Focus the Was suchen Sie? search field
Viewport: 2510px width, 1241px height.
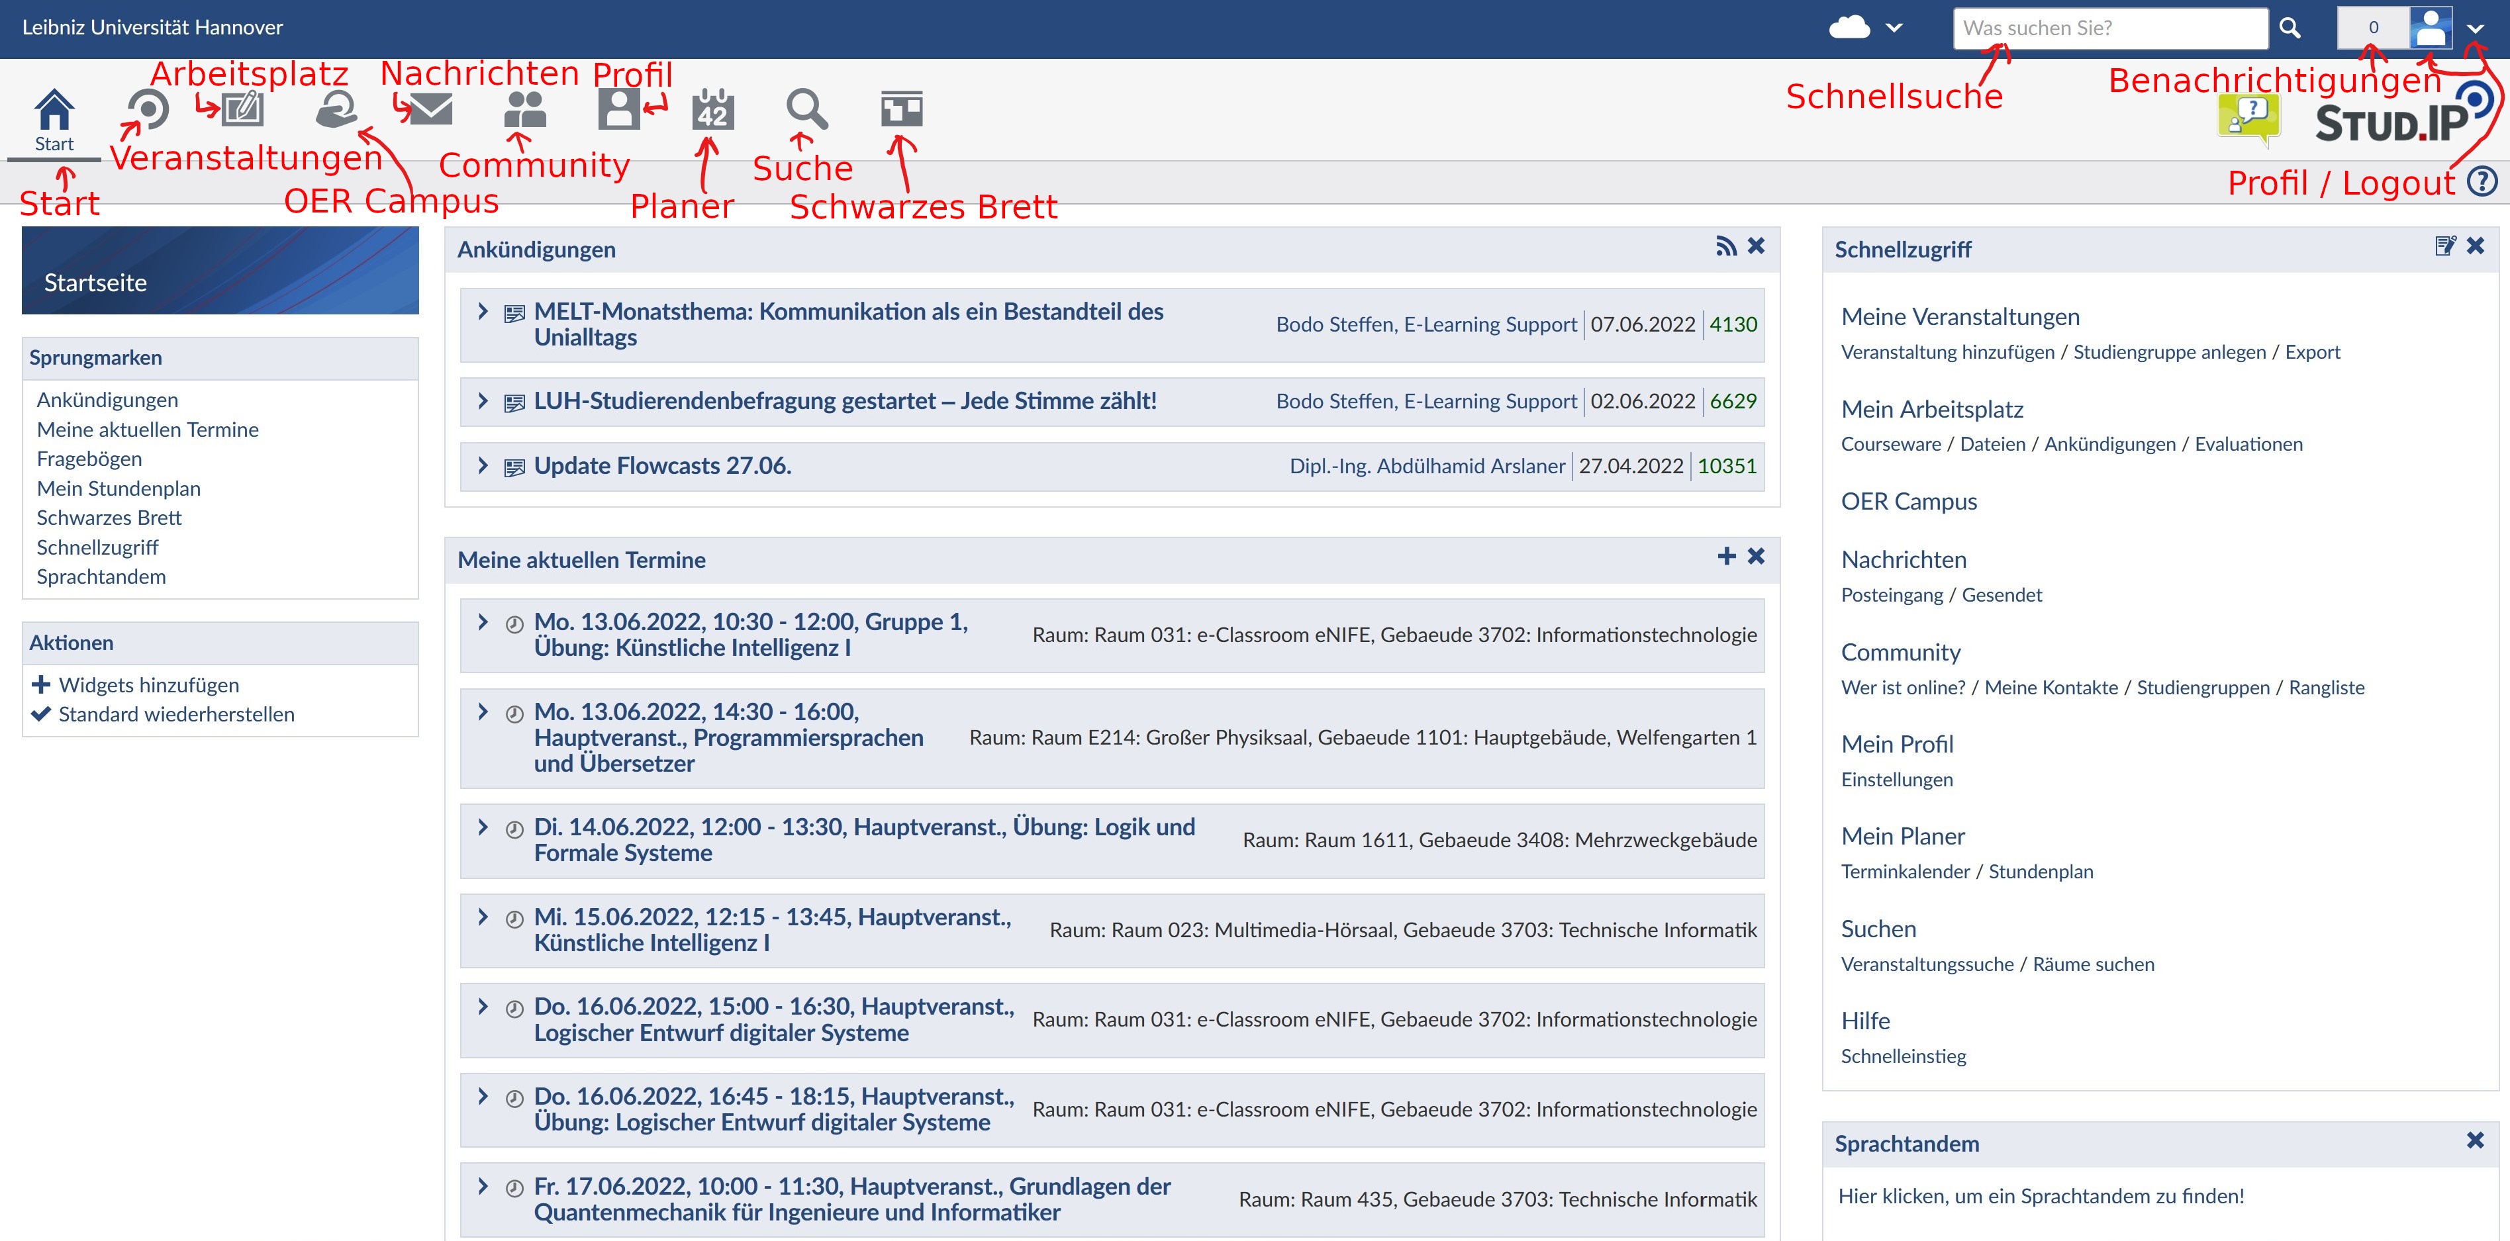2111,28
